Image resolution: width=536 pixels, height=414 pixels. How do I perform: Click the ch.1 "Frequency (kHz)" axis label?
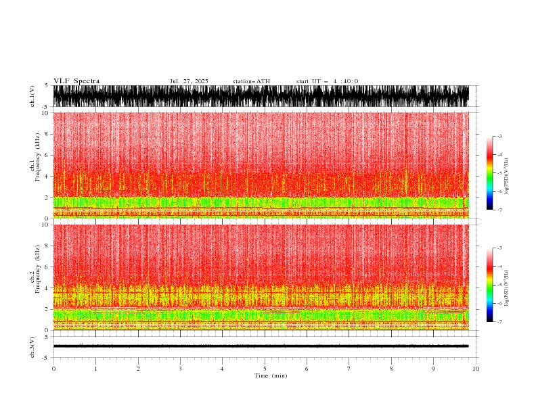pyautogui.click(x=38, y=157)
